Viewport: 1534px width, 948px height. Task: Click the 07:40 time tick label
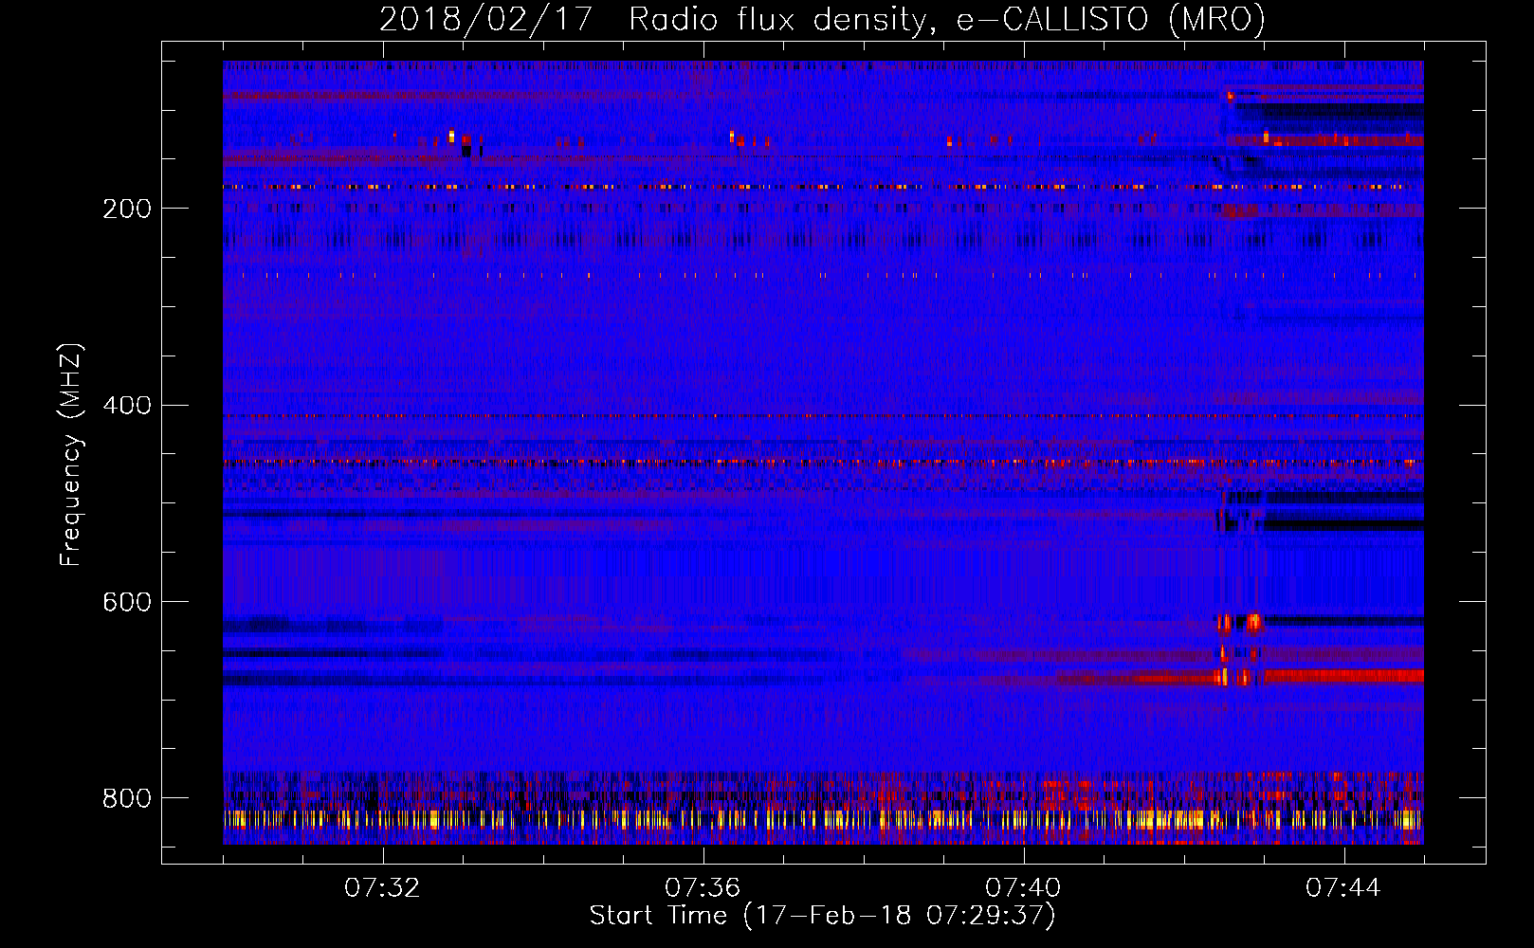[x=1023, y=888]
